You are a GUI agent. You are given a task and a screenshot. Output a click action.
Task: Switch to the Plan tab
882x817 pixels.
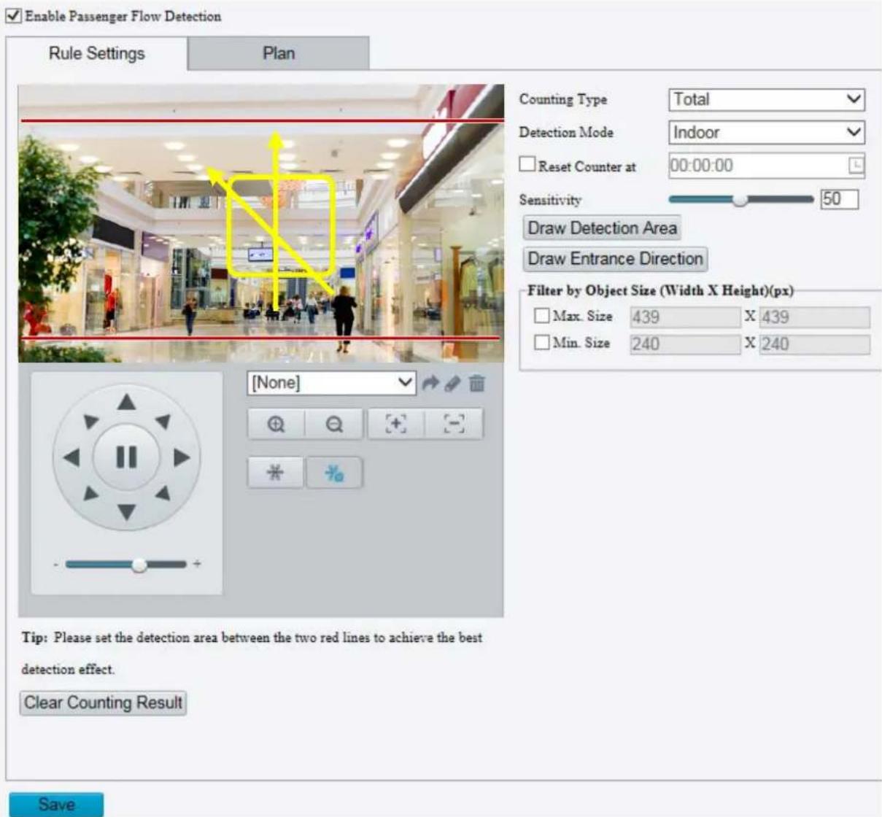279,53
